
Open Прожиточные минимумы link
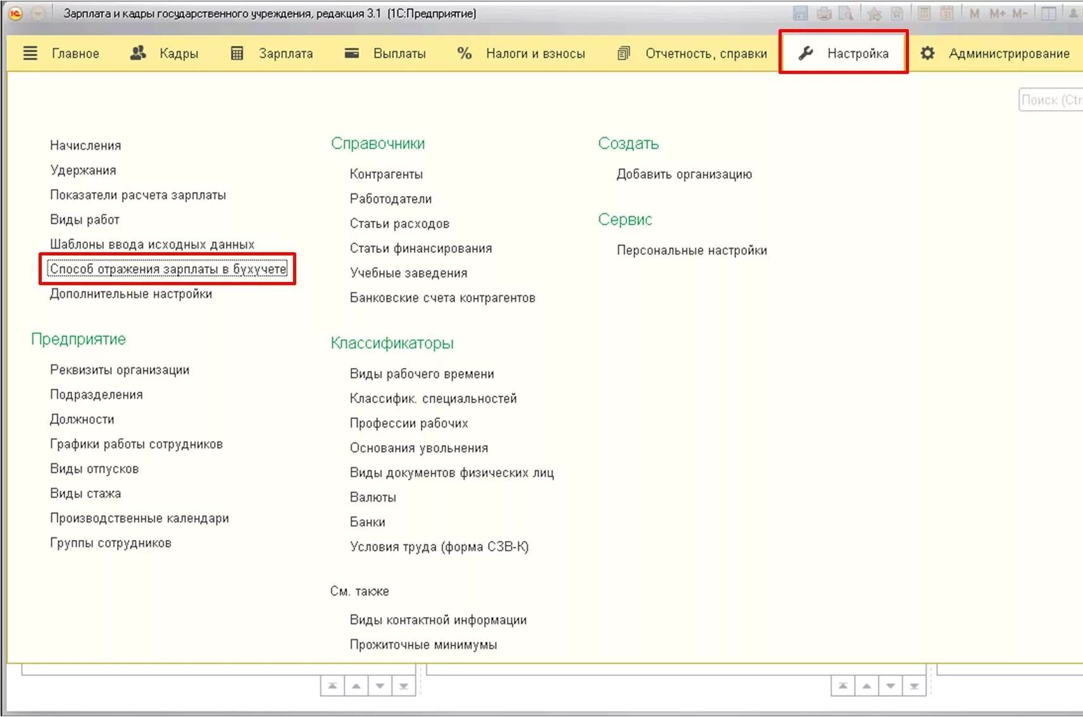coord(423,644)
